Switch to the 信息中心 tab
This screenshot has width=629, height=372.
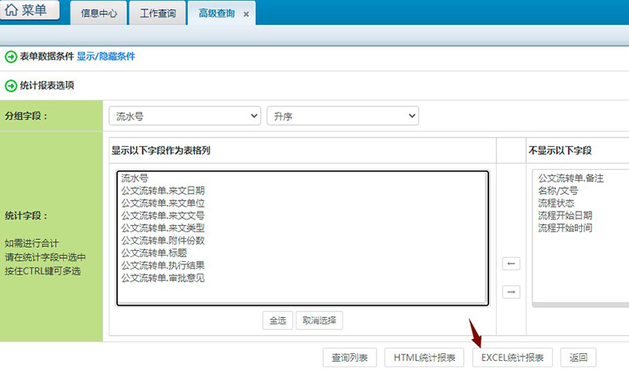click(x=99, y=13)
